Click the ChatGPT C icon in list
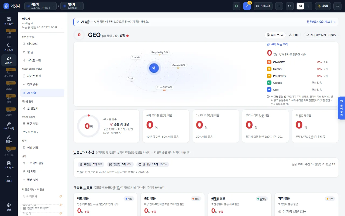The width and height of the screenshot is (345, 216). [269, 62]
